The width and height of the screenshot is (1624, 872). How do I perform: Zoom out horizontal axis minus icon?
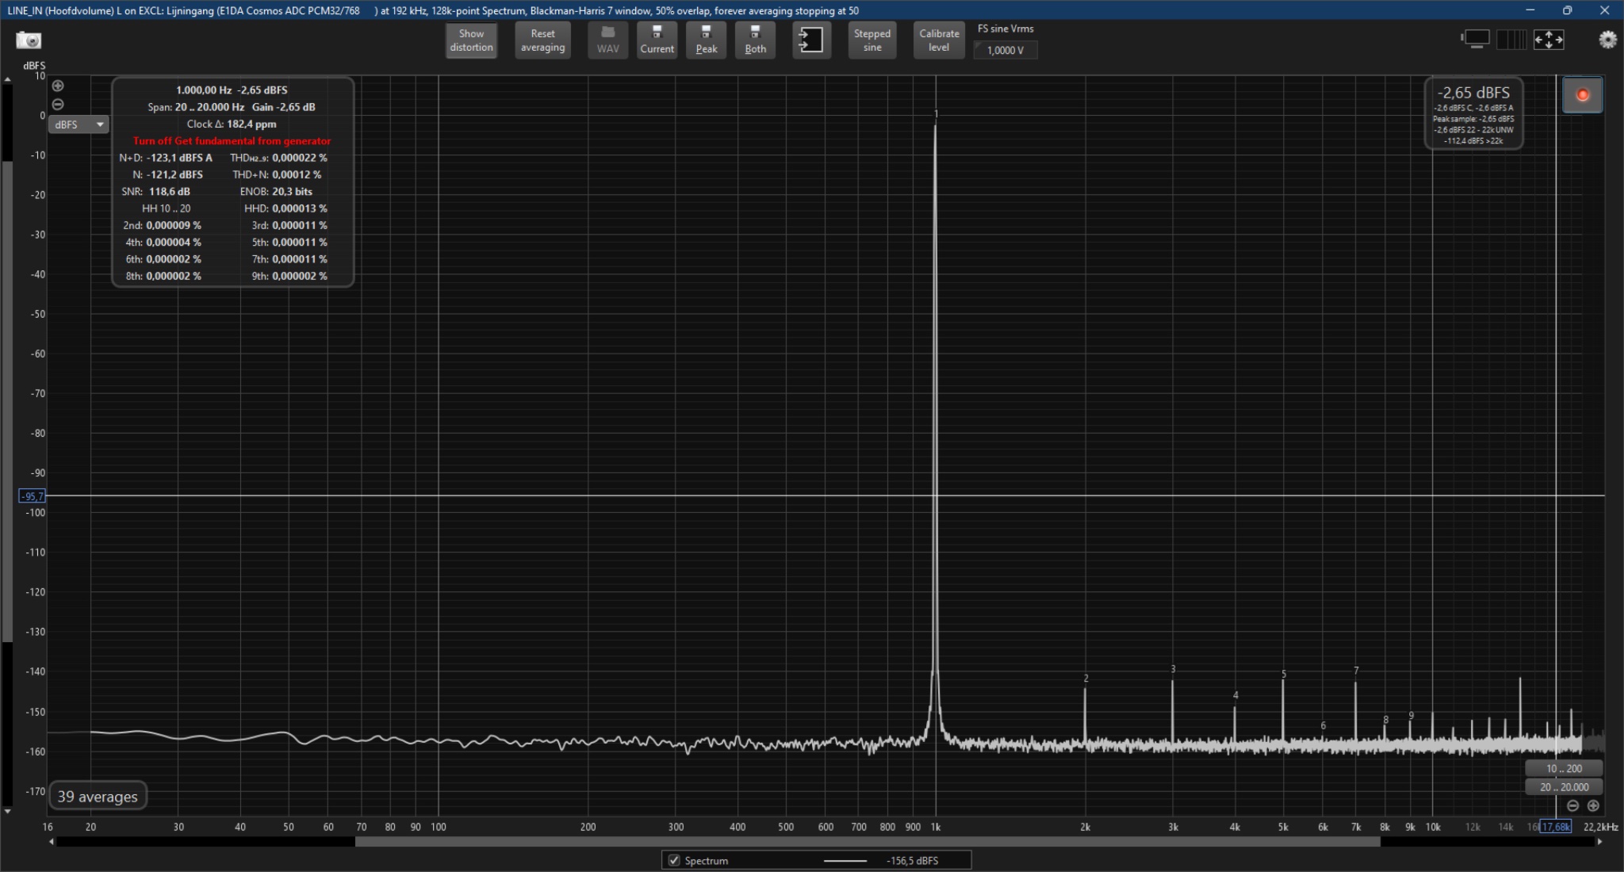pyautogui.click(x=1573, y=805)
